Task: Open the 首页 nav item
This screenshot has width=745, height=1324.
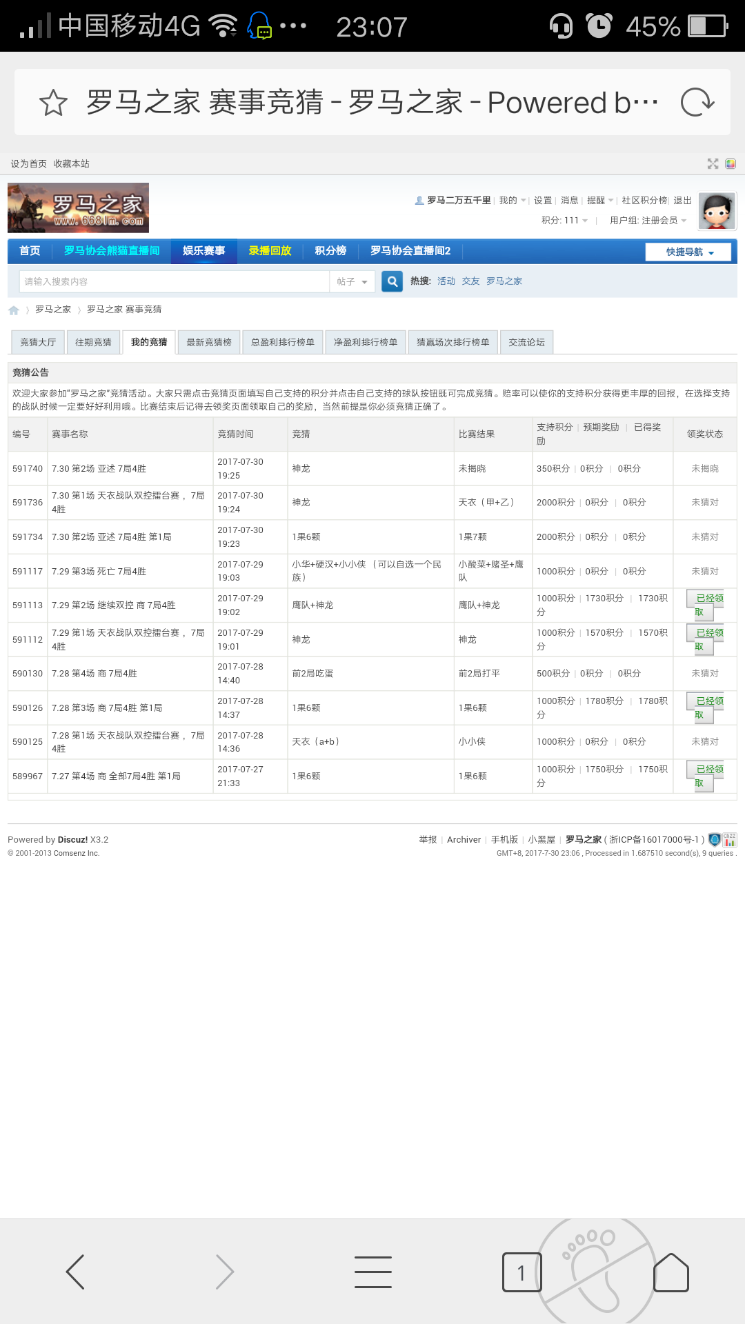Action: [30, 251]
